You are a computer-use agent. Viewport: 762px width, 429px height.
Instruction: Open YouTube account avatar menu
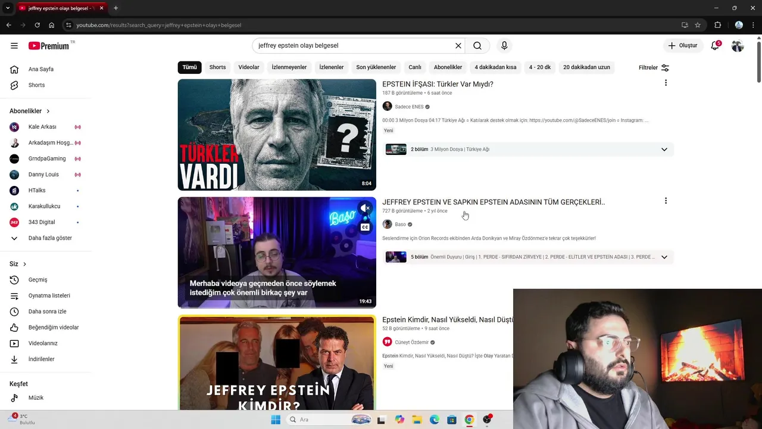[x=738, y=46]
